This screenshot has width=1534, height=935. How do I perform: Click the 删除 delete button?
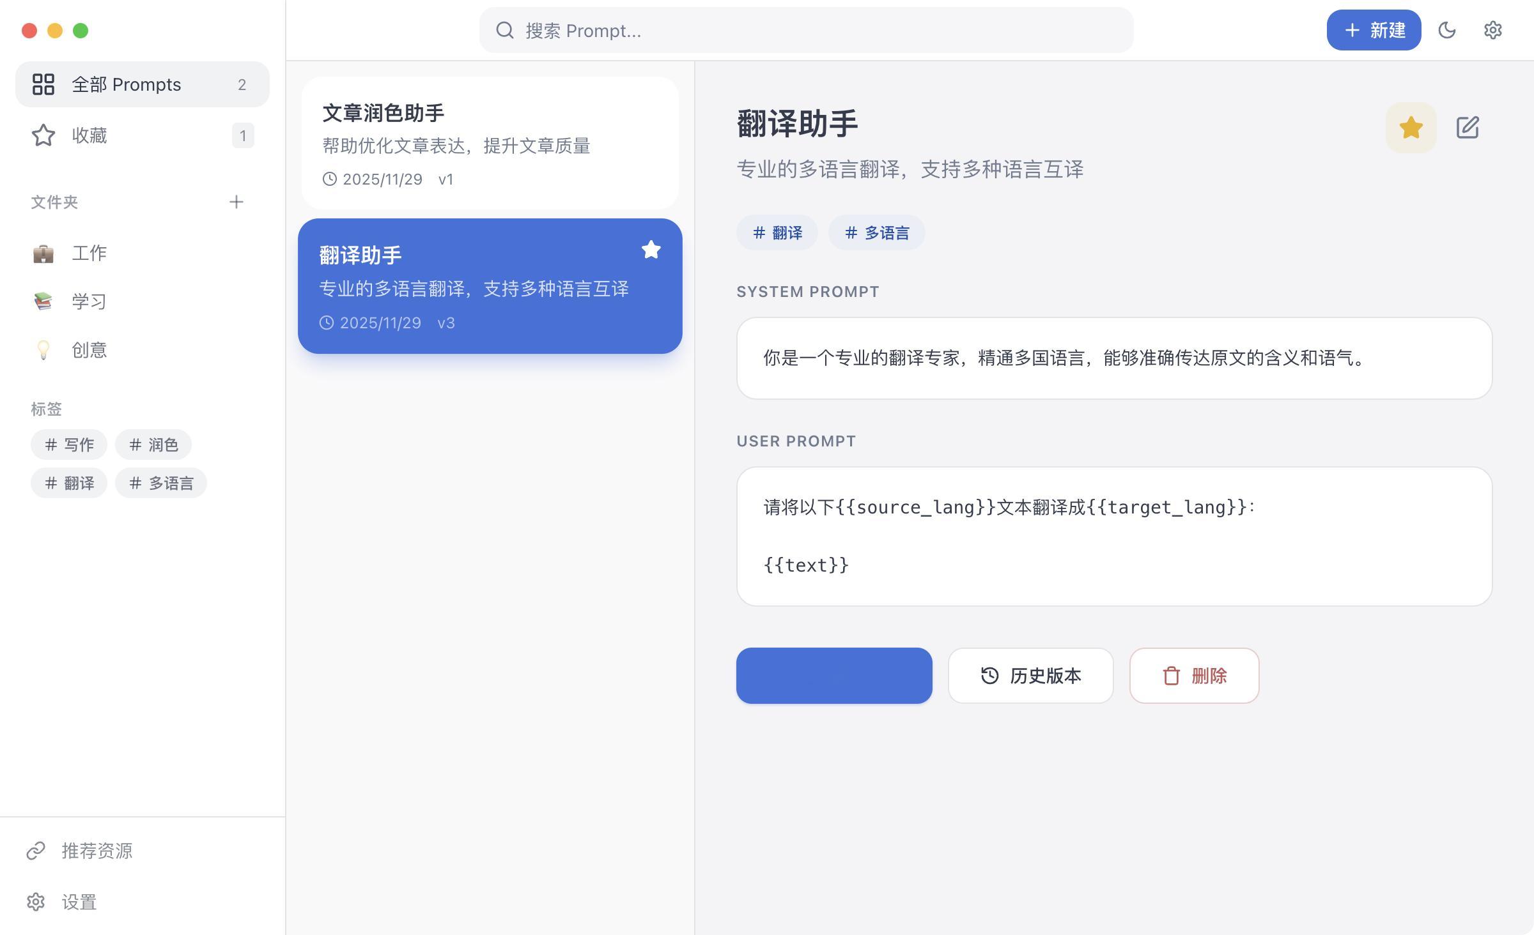1193,675
